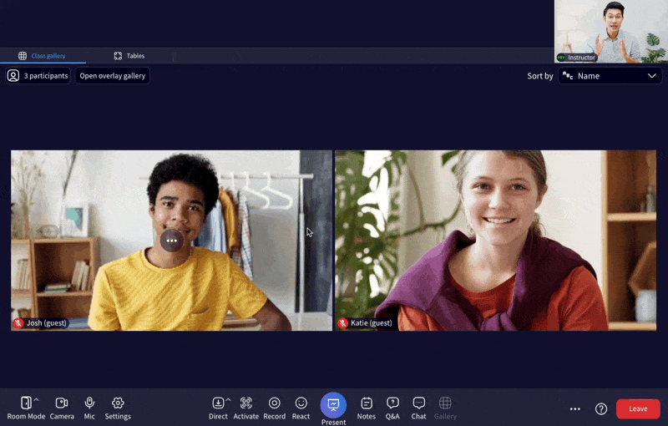Click the Sort by chevron arrow
Screen dimensions: 668x426
point(652,76)
